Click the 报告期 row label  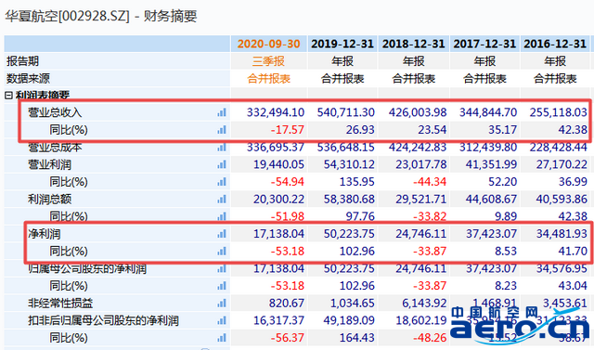[x=22, y=61]
